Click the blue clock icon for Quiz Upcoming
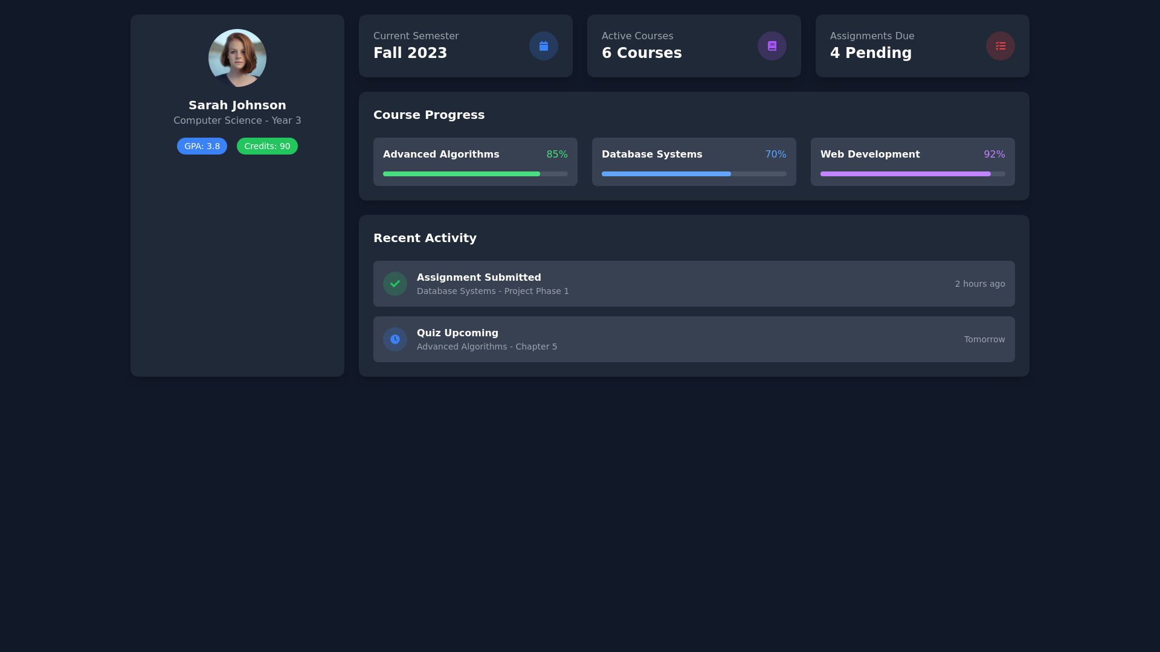Viewport: 1160px width, 652px height. pos(395,339)
